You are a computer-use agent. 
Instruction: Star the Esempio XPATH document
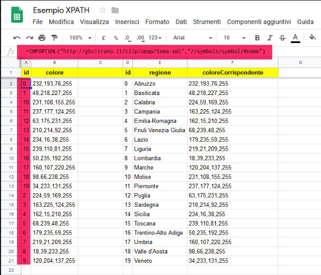coord(102,10)
